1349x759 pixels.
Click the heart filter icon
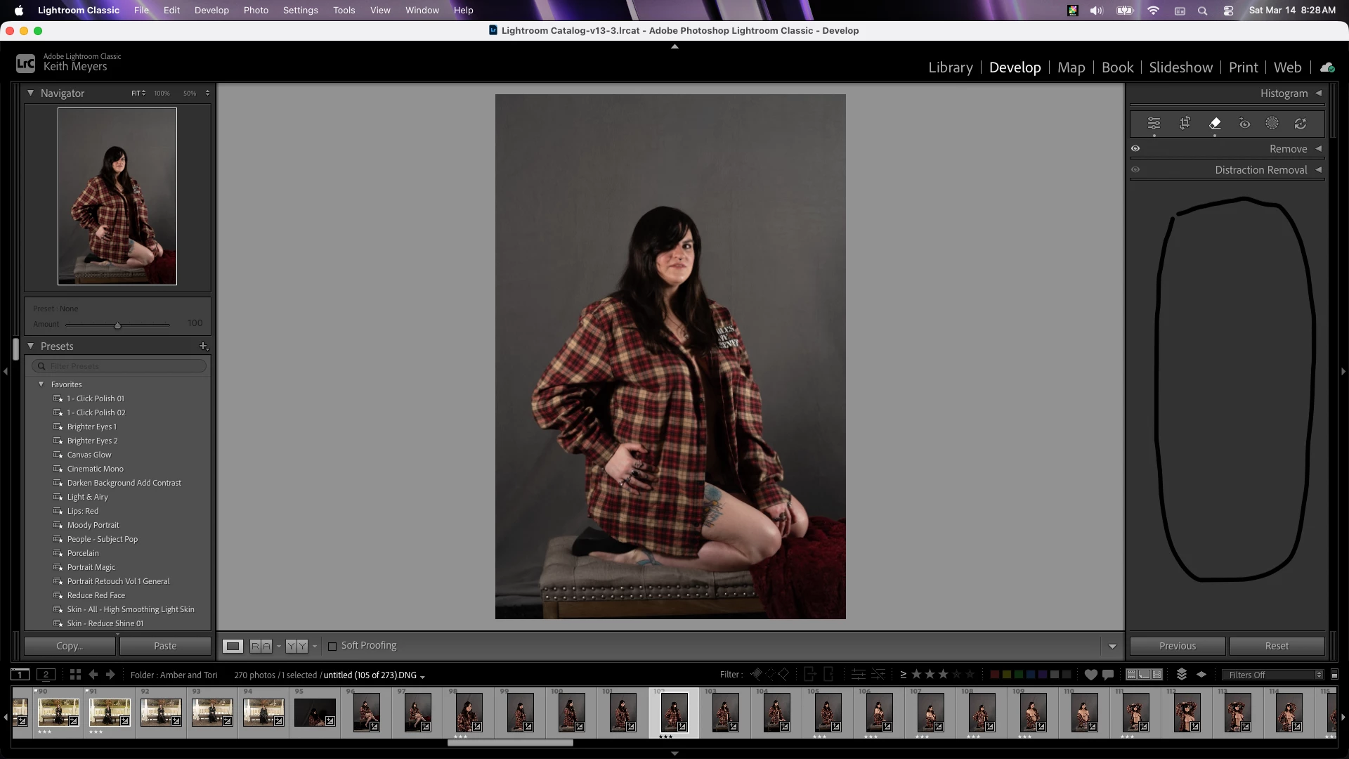(x=1090, y=675)
